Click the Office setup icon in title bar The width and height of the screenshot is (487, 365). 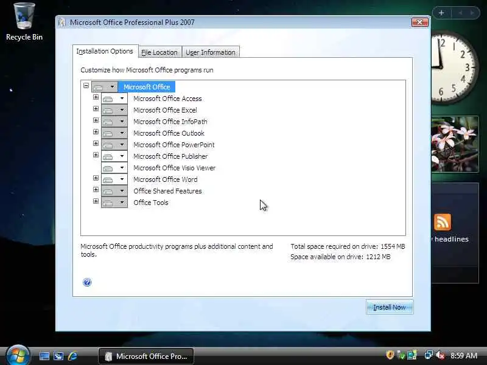62,23
